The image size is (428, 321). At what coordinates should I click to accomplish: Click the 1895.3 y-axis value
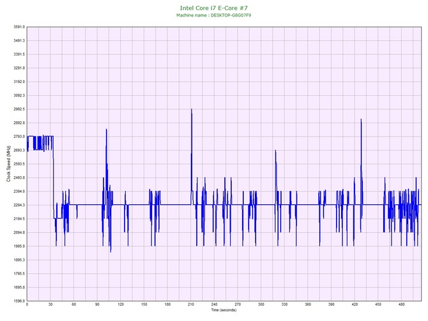(x=19, y=260)
